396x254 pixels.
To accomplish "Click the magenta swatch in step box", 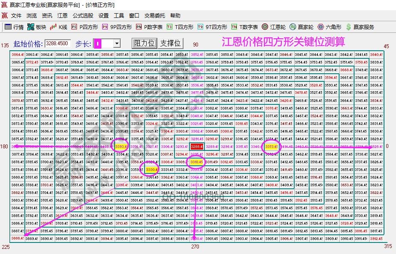I will pyautogui.click(x=98, y=43).
